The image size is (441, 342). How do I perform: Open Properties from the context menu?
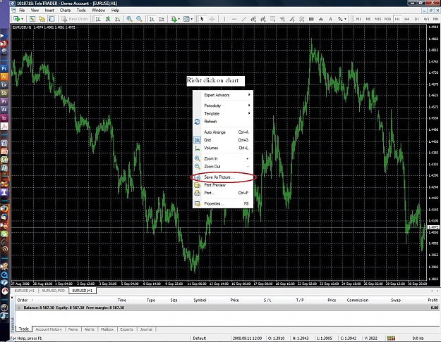tap(223, 203)
